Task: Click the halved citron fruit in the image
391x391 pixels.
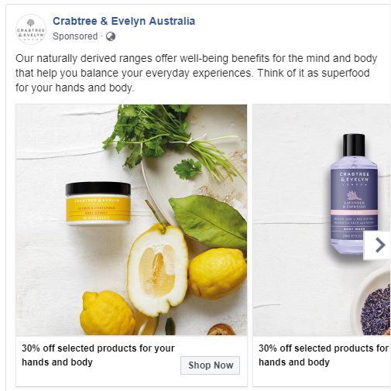Action: [157, 270]
